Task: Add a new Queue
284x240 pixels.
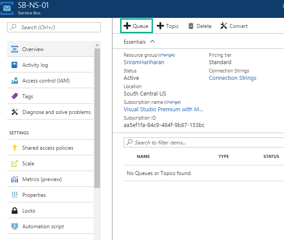Action: coord(136,26)
